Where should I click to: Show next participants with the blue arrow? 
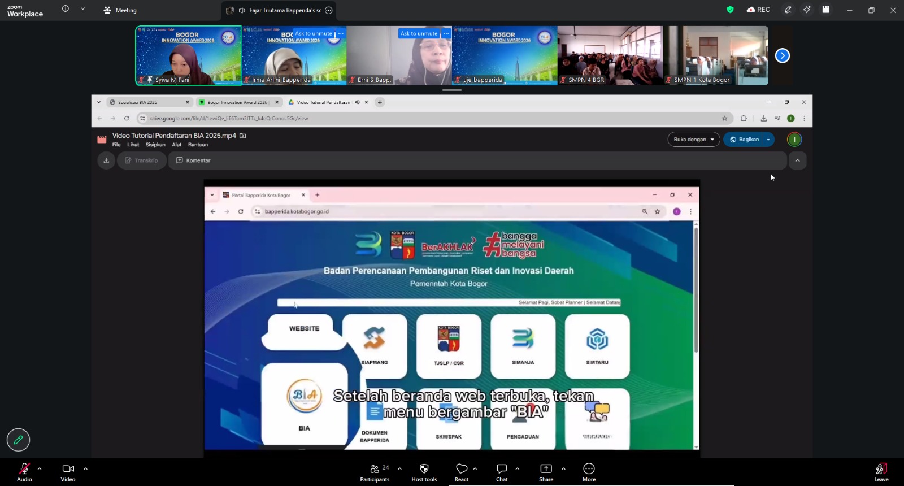[783, 55]
